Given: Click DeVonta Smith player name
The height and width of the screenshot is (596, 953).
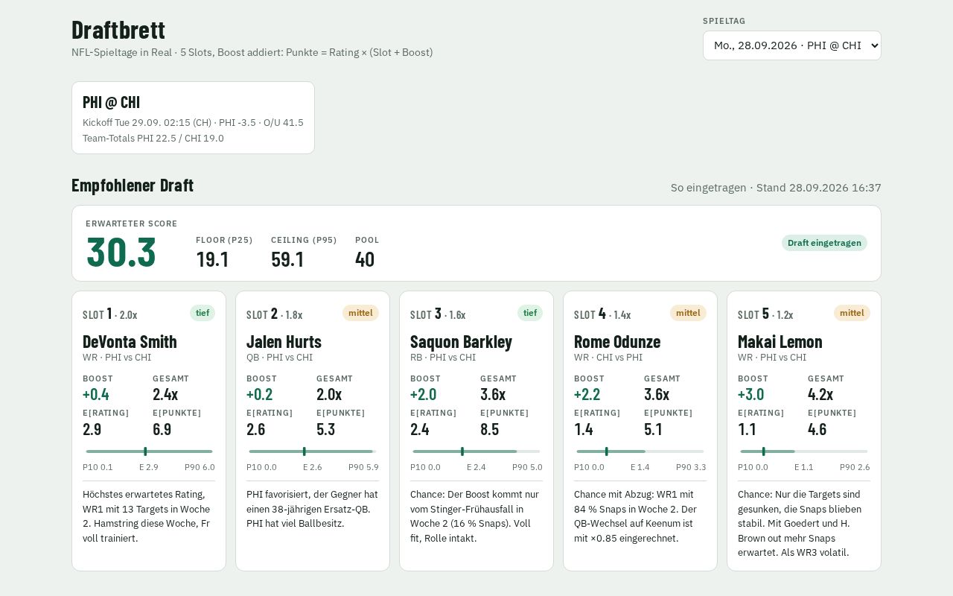Looking at the screenshot, I should 130,342.
